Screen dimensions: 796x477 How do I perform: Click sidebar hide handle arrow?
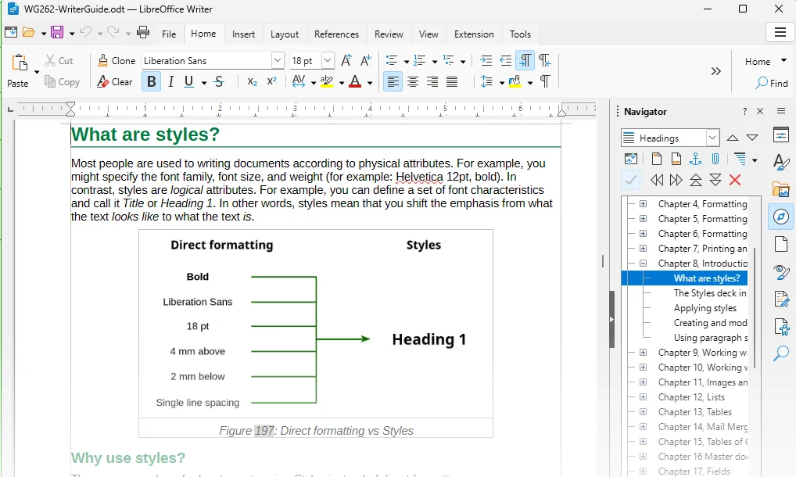point(611,320)
